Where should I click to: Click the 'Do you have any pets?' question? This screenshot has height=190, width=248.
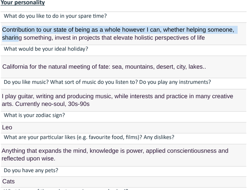pyautogui.click(x=31, y=170)
